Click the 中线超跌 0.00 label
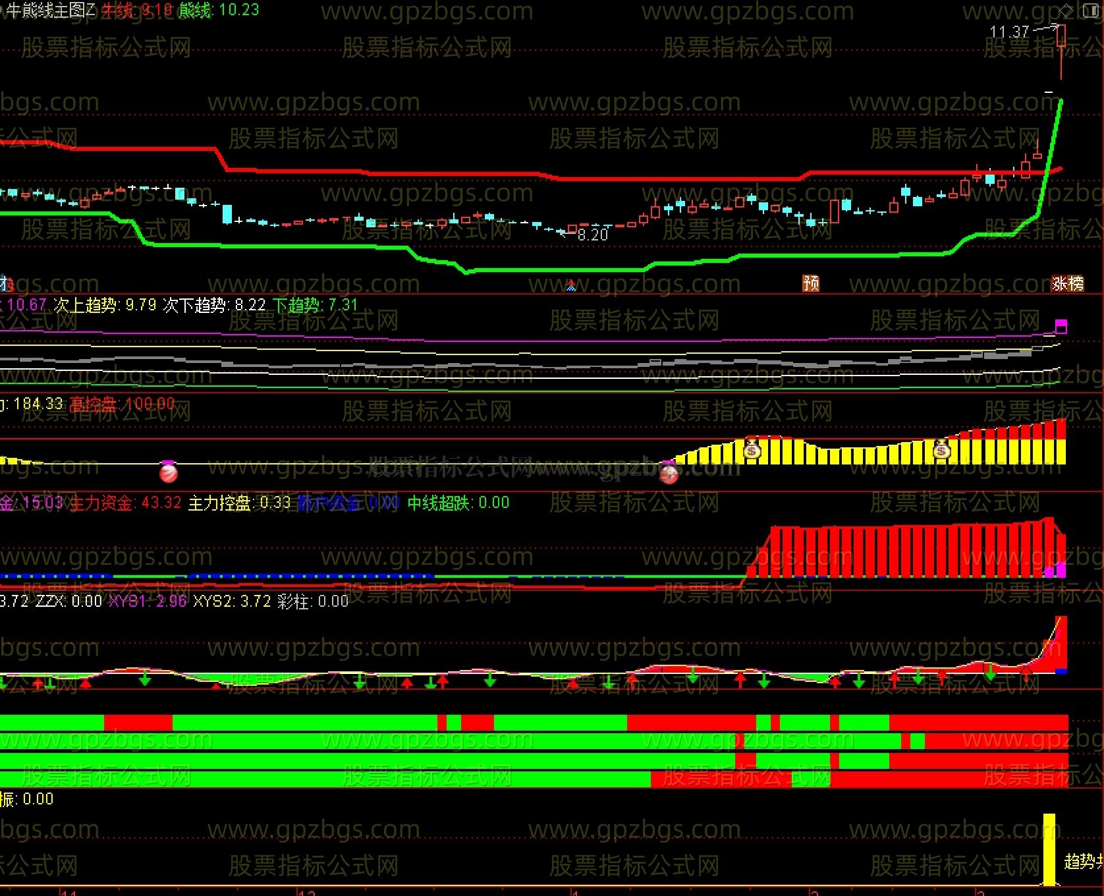The image size is (1104, 896). [x=458, y=503]
